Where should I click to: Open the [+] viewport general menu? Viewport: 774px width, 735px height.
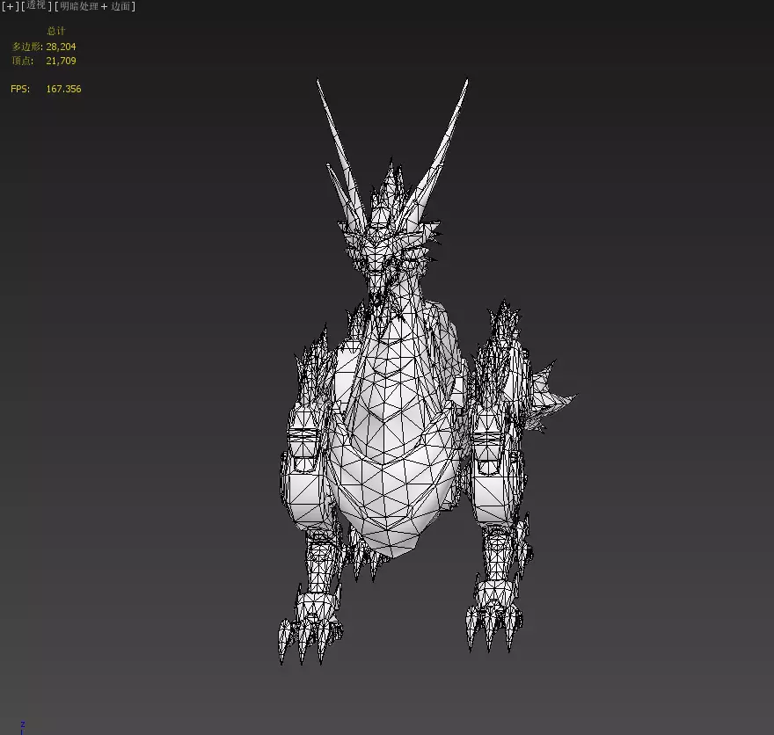[10, 6]
